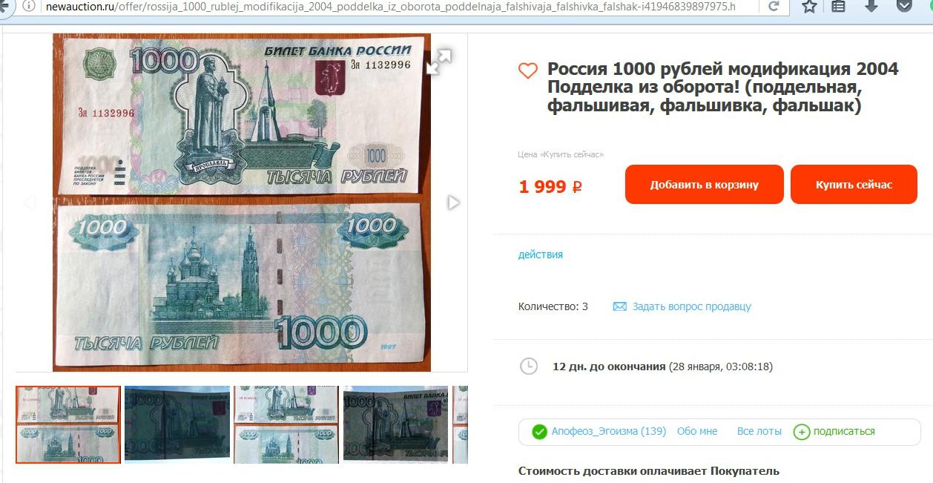Screen dimensions: 933x483
Task: Open the downloads arrow icon
Action: (871, 7)
